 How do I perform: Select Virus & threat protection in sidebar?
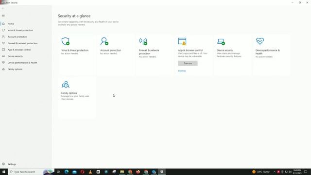pyautogui.click(x=20, y=30)
